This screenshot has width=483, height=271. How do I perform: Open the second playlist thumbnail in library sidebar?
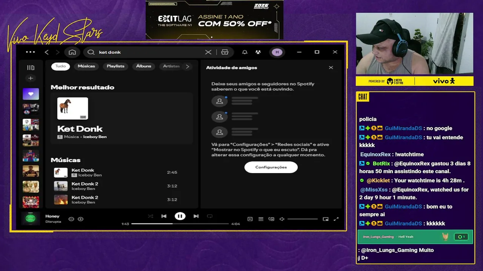pos(31,109)
